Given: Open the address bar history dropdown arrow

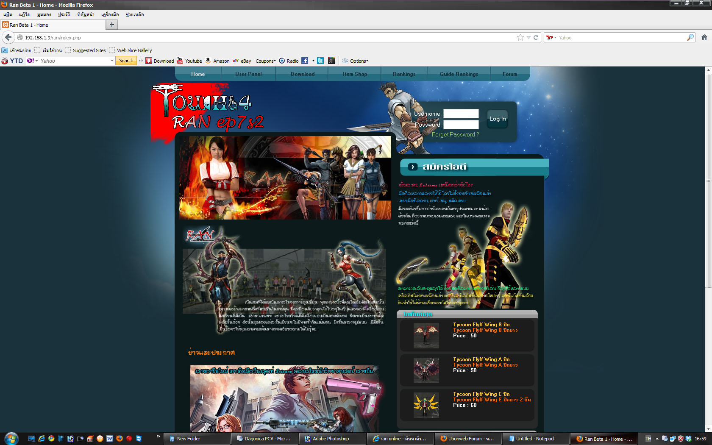Looking at the screenshot, I should click(x=528, y=37).
